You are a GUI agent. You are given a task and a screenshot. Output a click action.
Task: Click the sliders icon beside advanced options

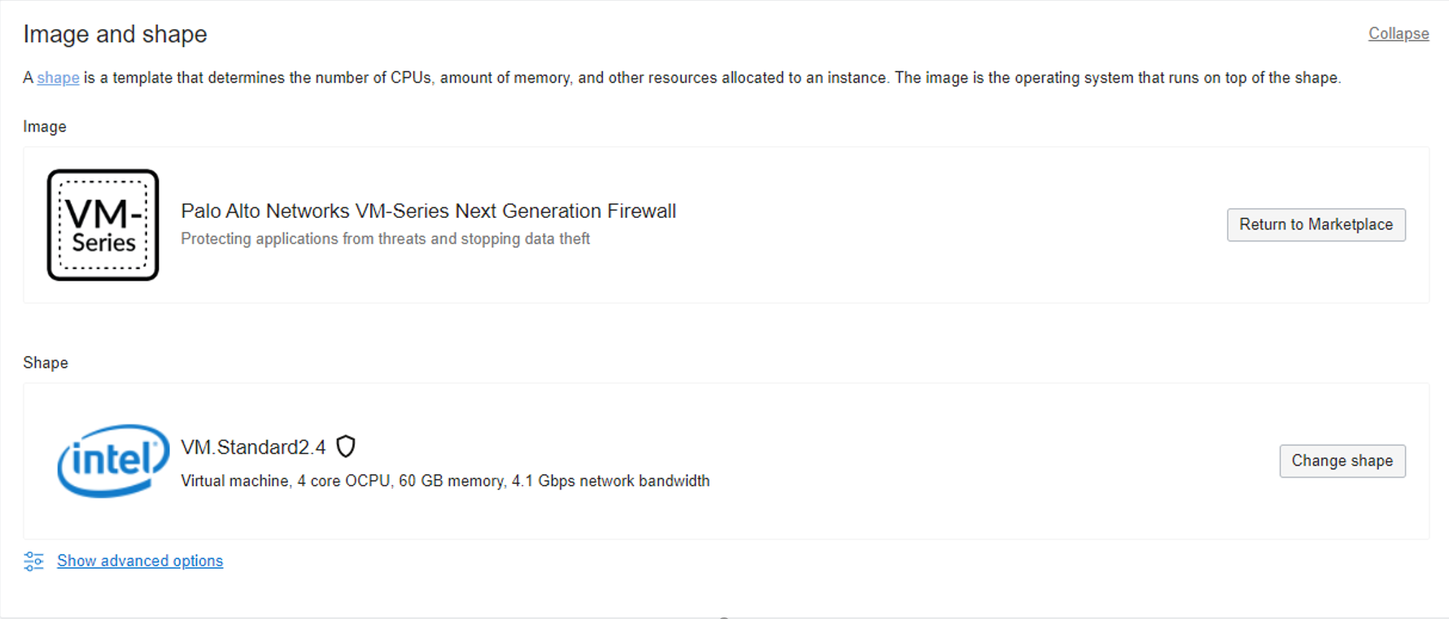coord(33,561)
